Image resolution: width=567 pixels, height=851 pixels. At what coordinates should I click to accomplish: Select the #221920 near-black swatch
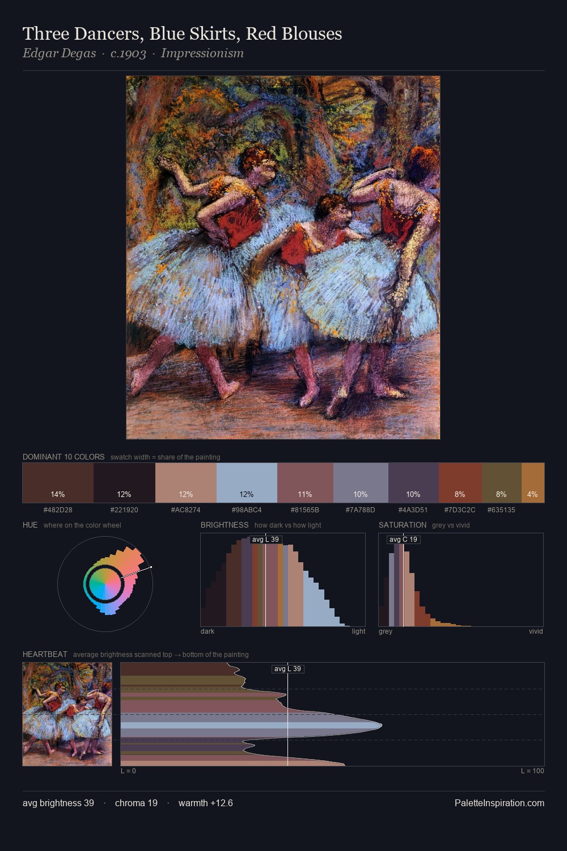point(124,483)
